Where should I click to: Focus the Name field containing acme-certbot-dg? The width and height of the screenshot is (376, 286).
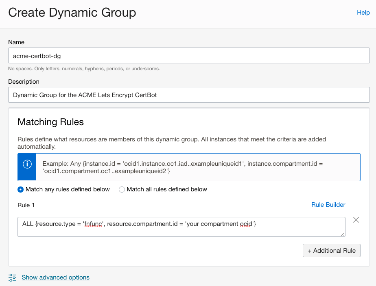click(x=189, y=56)
